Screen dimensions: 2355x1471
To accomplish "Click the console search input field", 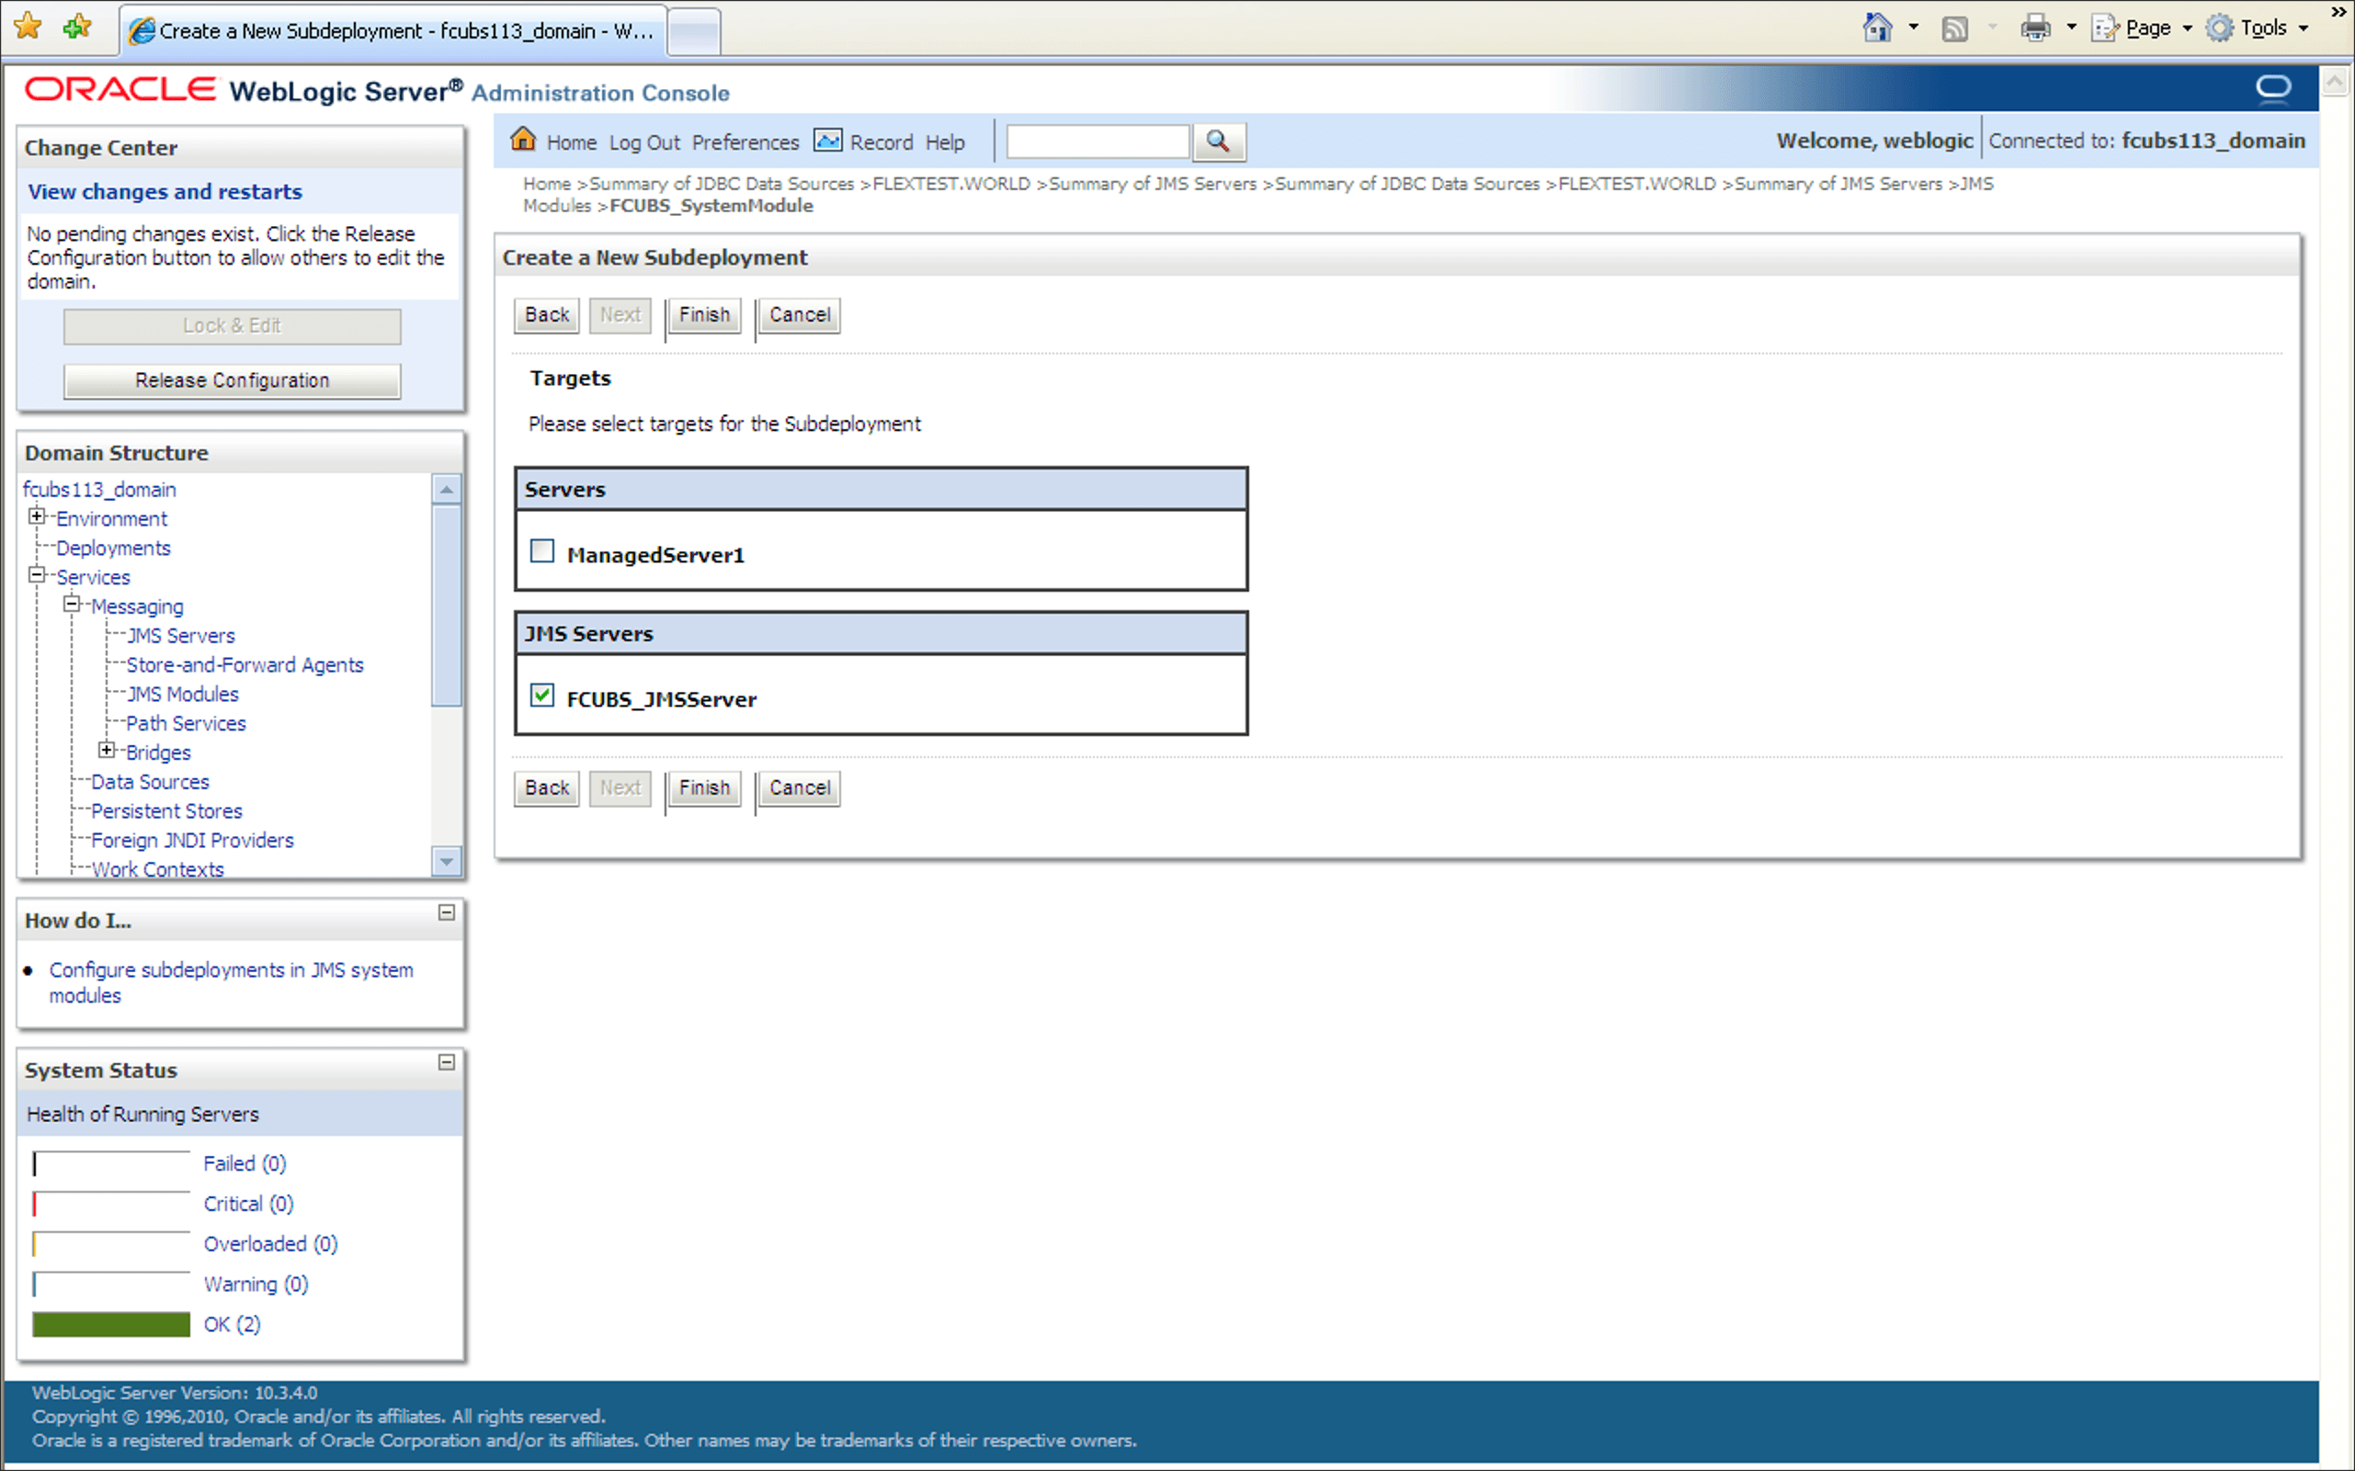I will click(x=1097, y=142).
